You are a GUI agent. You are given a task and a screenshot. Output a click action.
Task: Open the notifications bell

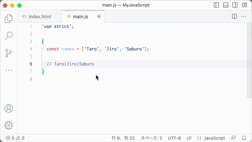pyautogui.click(x=244, y=138)
